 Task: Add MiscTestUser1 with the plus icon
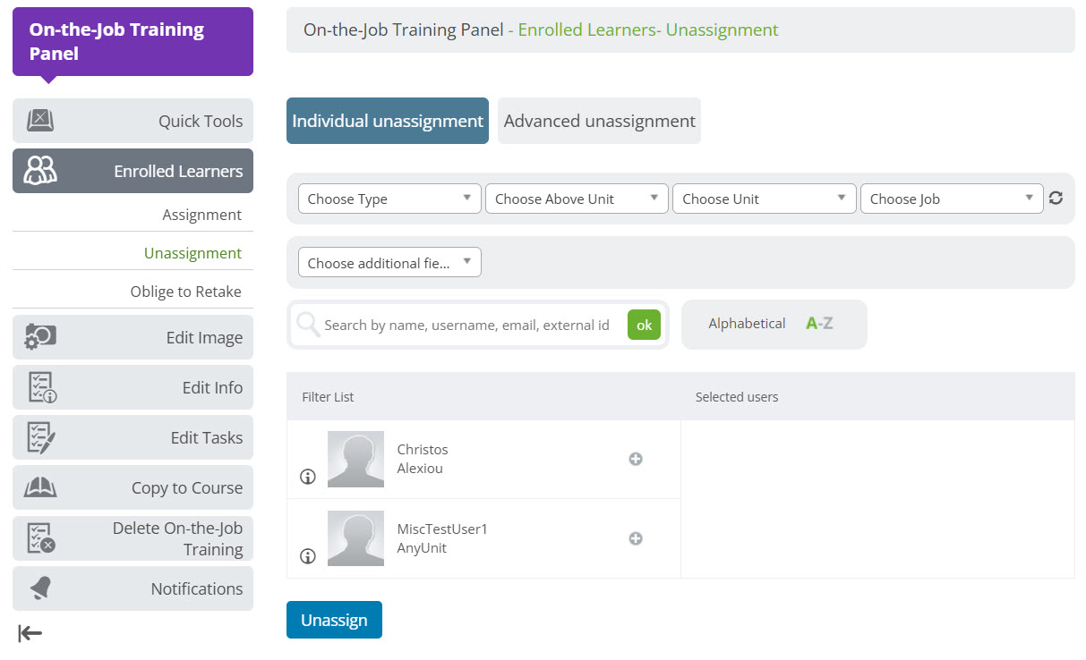pos(636,538)
